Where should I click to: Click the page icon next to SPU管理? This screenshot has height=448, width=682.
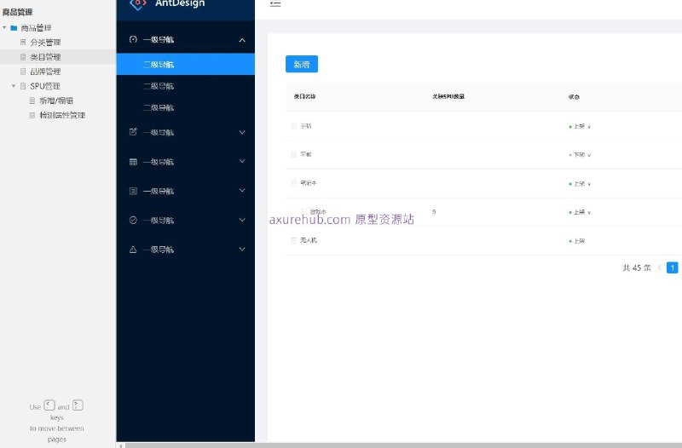[x=23, y=86]
